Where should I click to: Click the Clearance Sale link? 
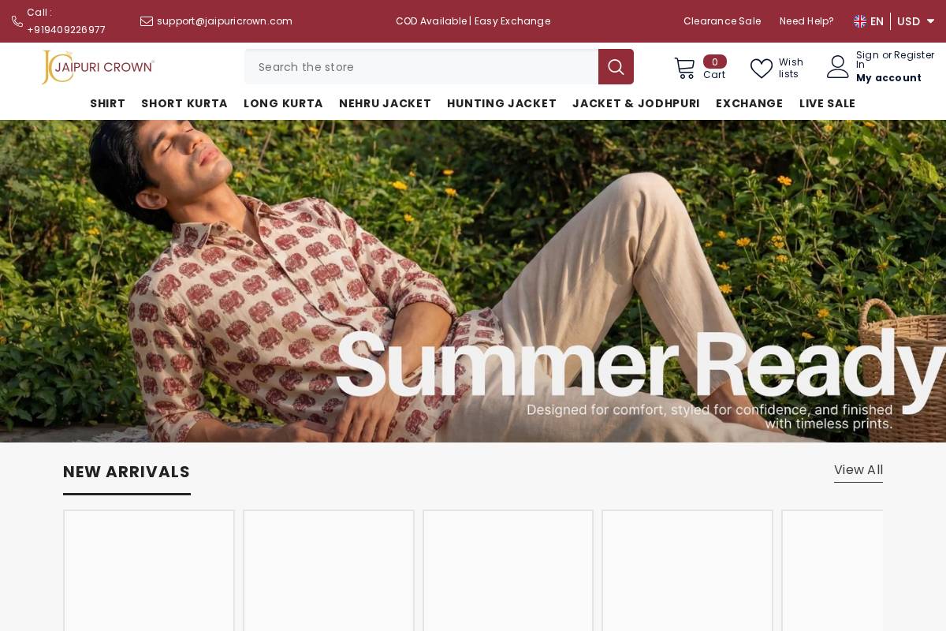(x=722, y=21)
